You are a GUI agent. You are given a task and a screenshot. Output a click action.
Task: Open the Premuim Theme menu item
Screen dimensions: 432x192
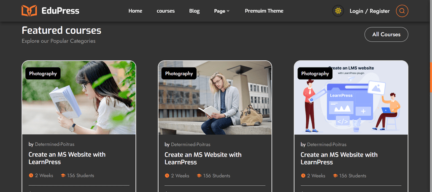pyautogui.click(x=264, y=11)
